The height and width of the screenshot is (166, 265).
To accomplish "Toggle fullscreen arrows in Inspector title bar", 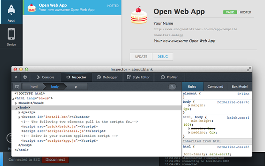I will 249,69.
